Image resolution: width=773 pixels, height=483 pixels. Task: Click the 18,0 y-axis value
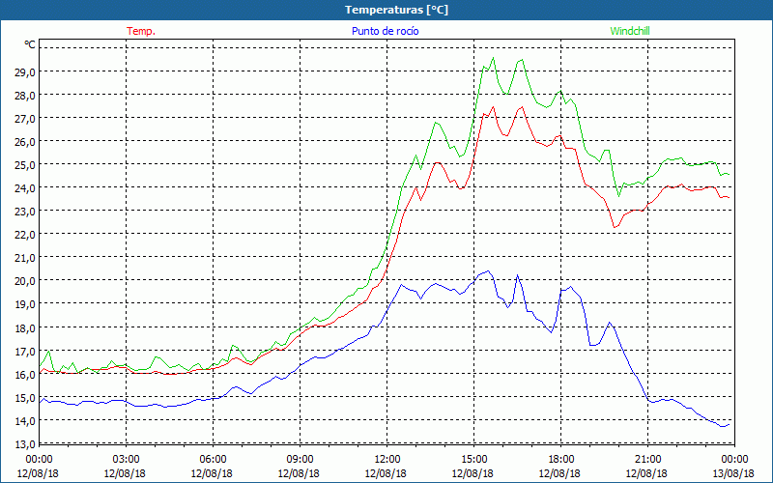[x=25, y=327]
